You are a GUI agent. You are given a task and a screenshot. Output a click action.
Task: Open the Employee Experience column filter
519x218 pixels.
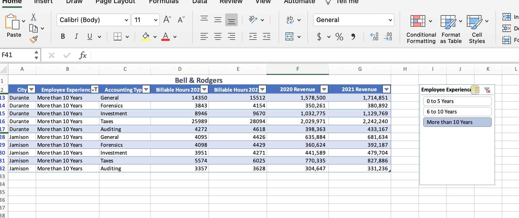[95, 89]
